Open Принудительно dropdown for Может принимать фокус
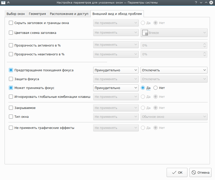Screen dimensions: 215x180 pos(116,88)
